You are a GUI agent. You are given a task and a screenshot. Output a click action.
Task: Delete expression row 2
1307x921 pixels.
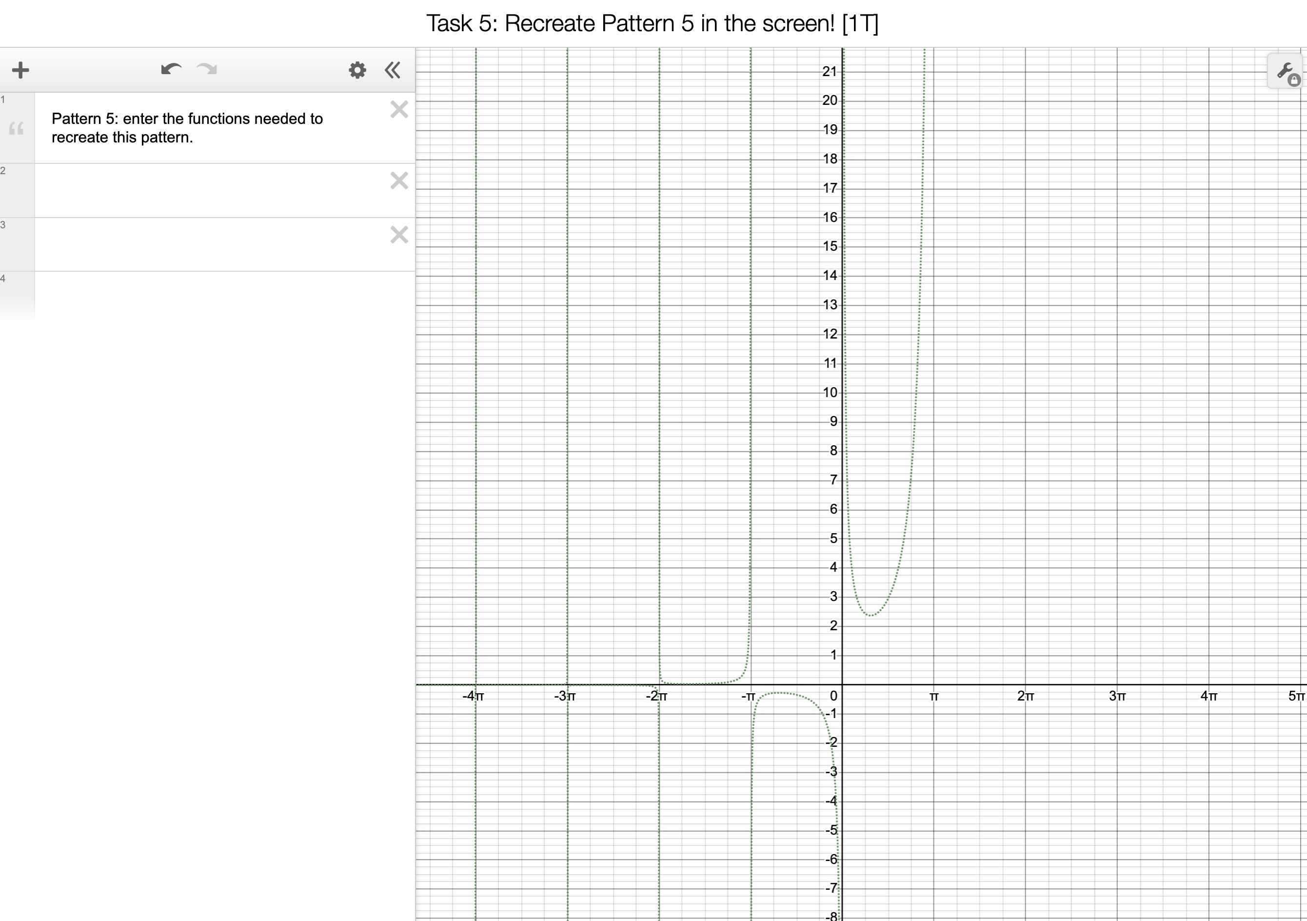399,180
